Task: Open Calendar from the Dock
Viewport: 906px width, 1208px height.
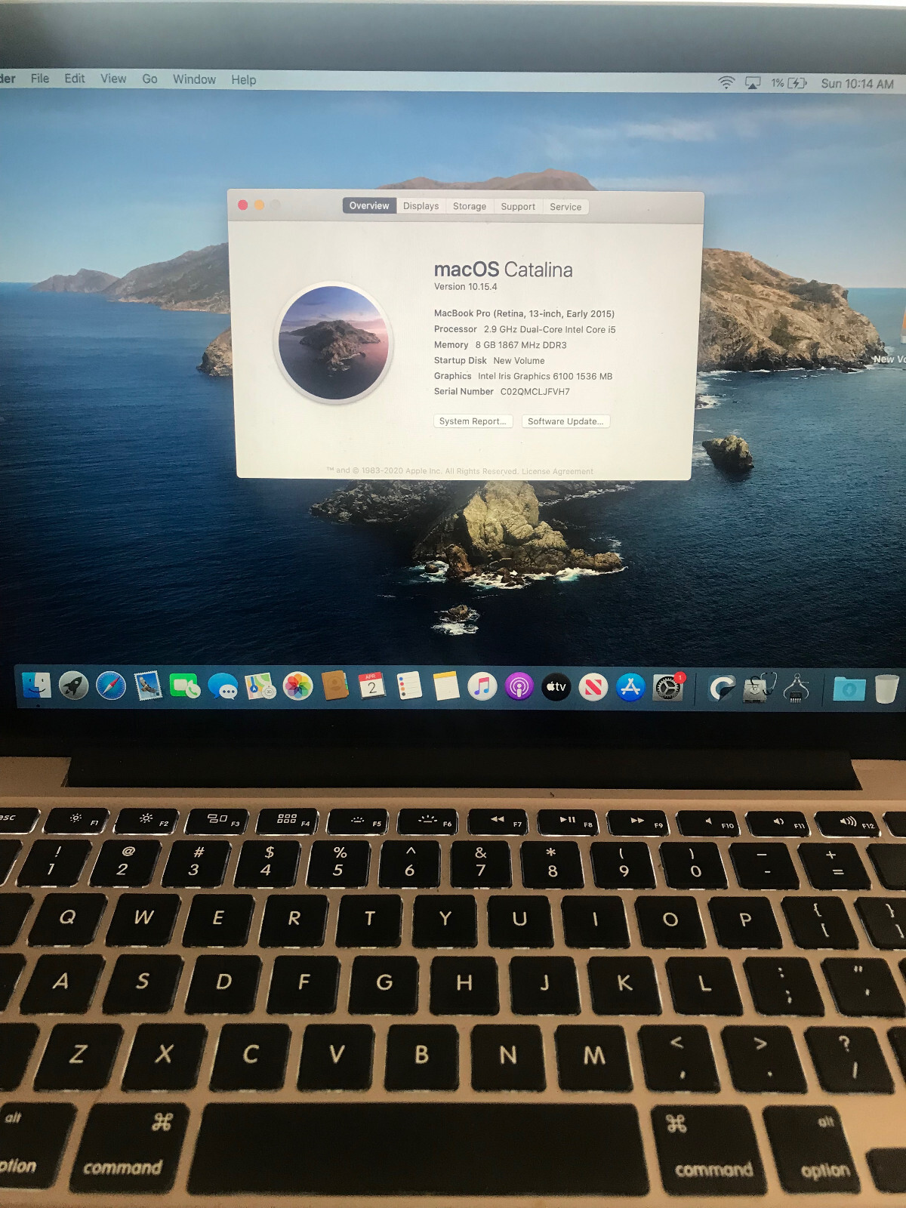Action: (x=371, y=686)
